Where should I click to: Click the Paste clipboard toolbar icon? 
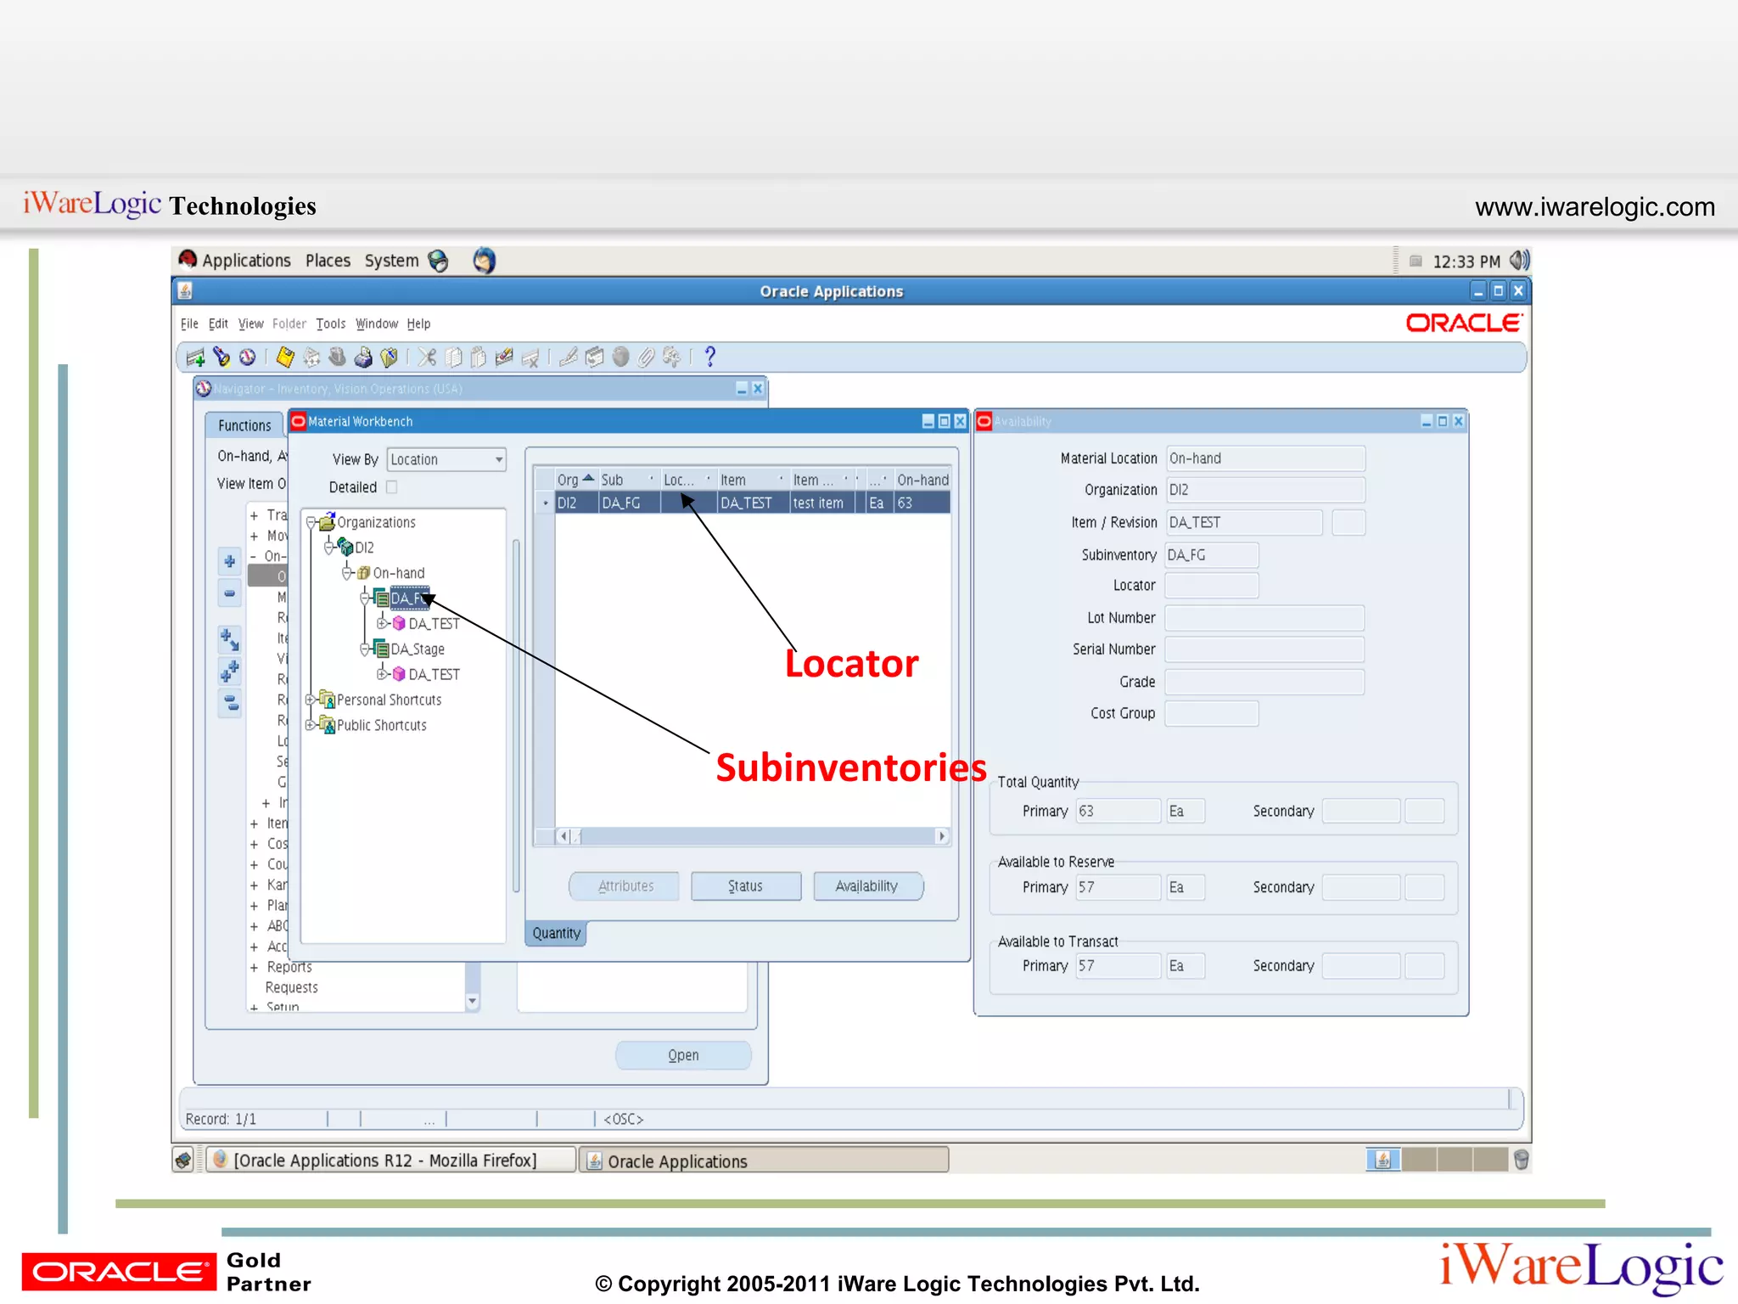click(479, 357)
